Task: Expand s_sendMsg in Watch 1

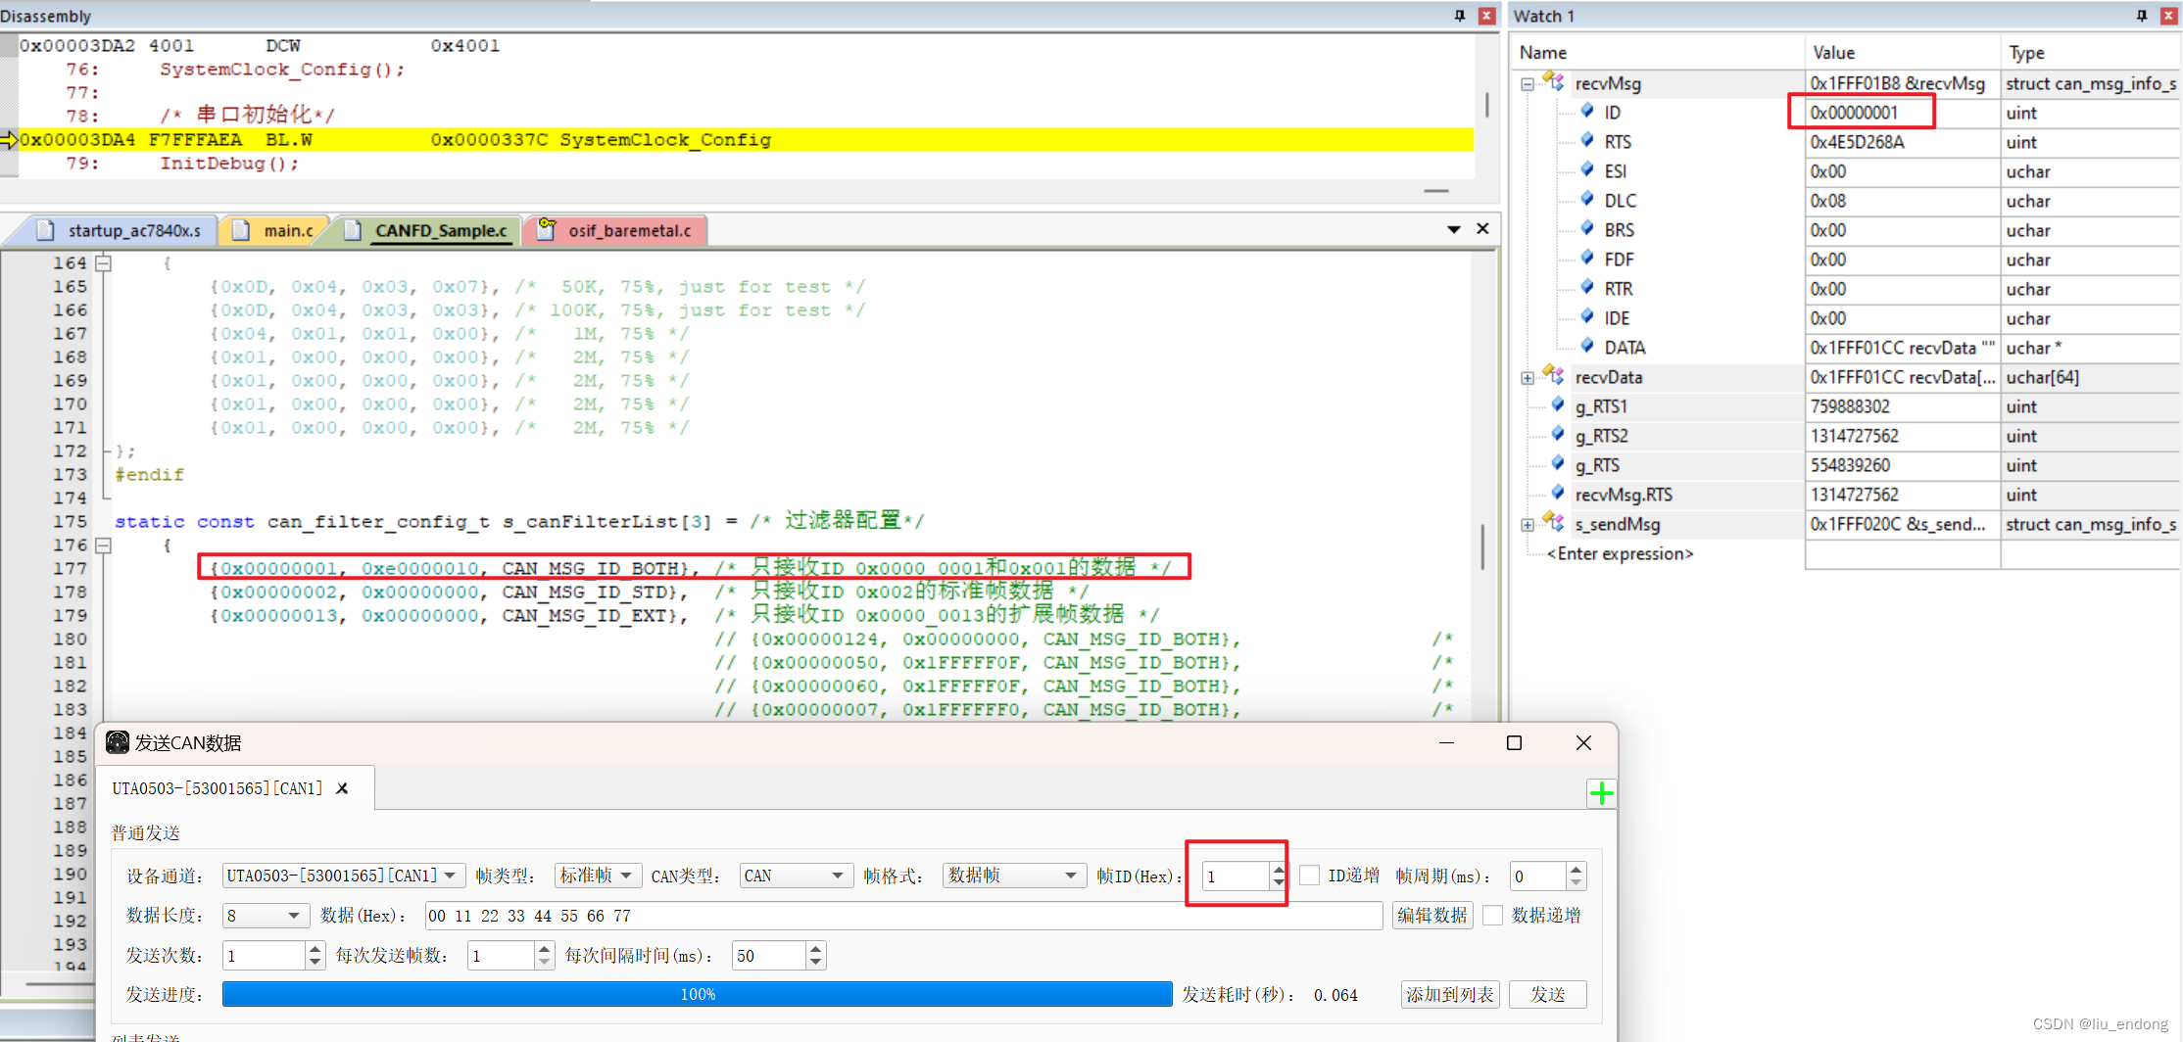Action: pyautogui.click(x=1528, y=524)
